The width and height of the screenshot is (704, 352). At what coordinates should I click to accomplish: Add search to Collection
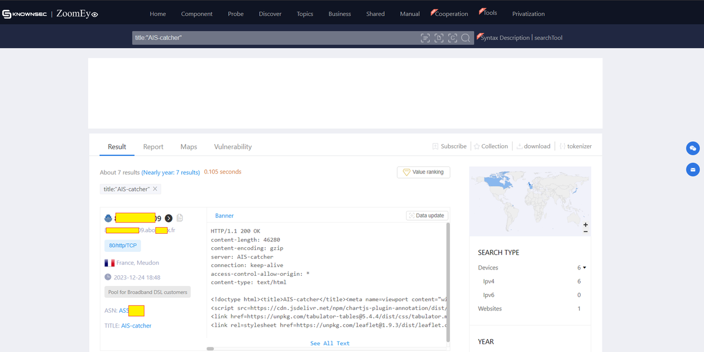click(x=491, y=146)
